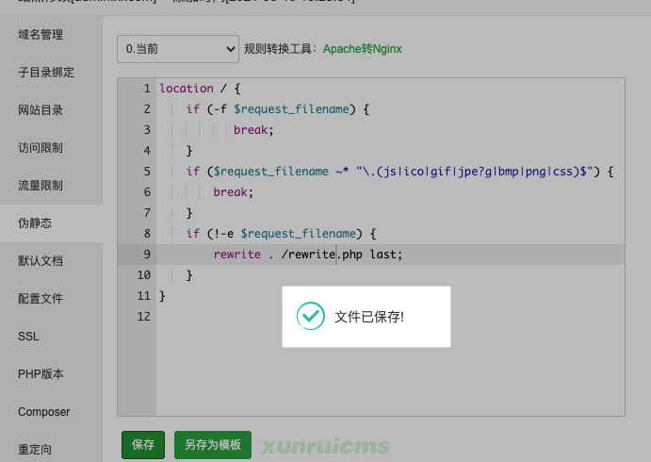Click the green checkmark icon in the saved notification
Image resolution: width=651 pixels, height=462 pixels.
coord(311,316)
